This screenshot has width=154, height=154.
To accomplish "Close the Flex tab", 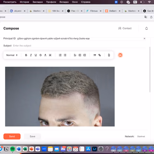I will [x=82, y=11].
